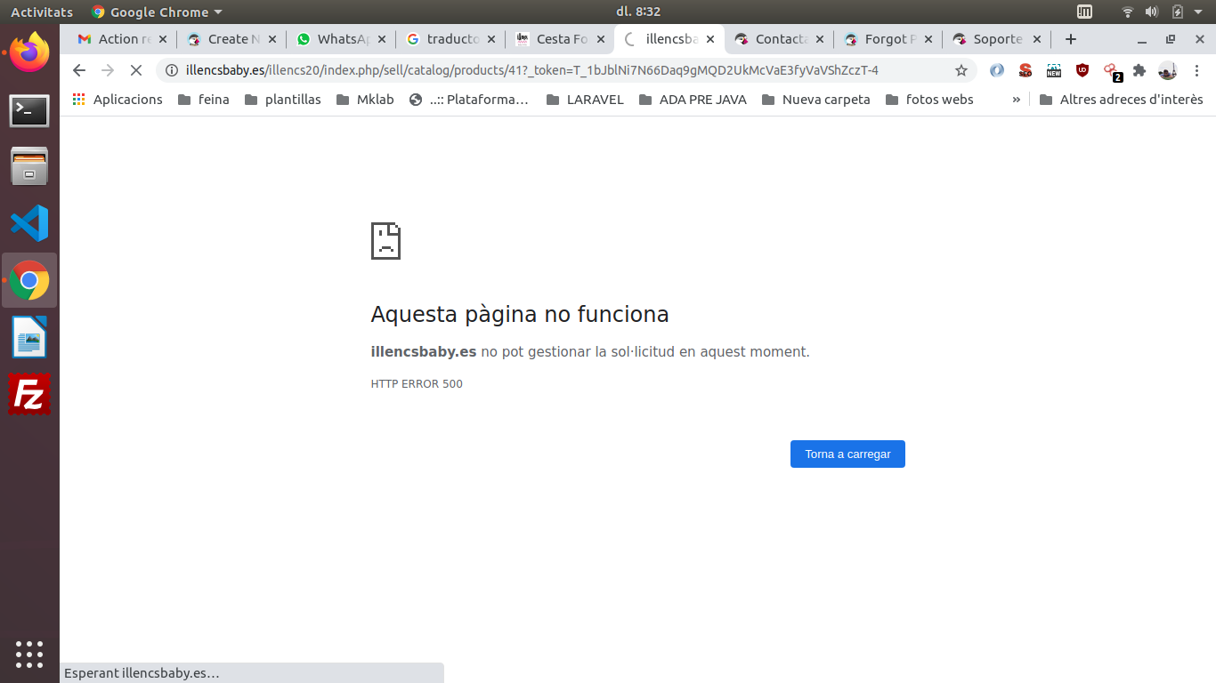Image resolution: width=1216 pixels, height=683 pixels.
Task: Open the Plataforma bookmark link
Action: click(x=469, y=100)
